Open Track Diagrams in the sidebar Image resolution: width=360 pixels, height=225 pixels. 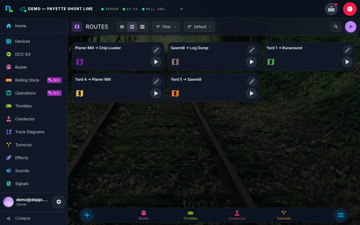pyautogui.click(x=33, y=132)
